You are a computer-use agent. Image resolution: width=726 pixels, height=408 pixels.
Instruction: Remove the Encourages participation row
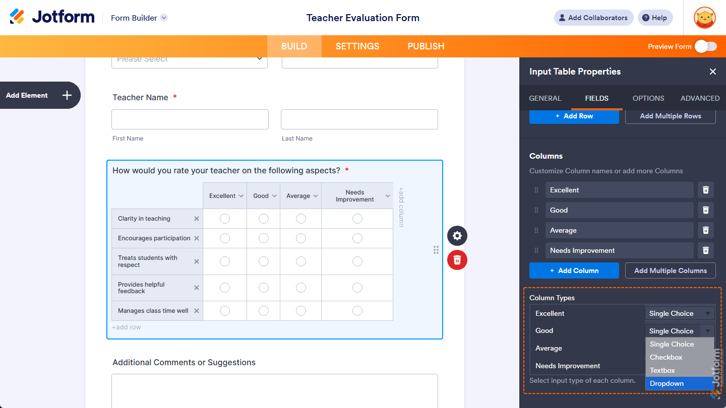(x=197, y=238)
